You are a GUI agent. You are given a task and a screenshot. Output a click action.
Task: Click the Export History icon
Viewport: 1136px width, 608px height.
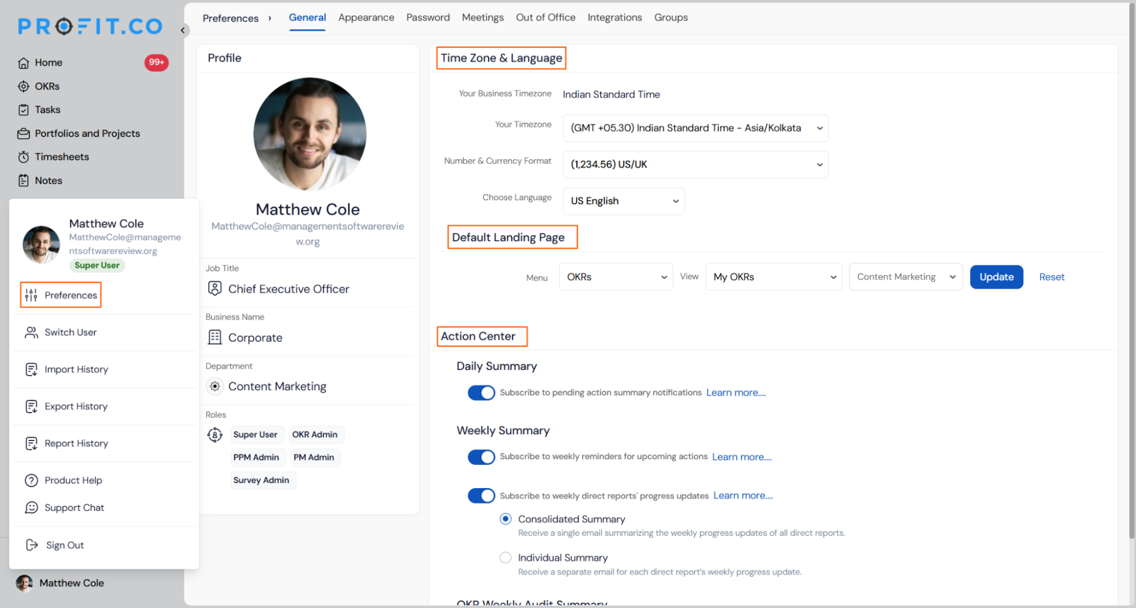(x=31, y=406)
